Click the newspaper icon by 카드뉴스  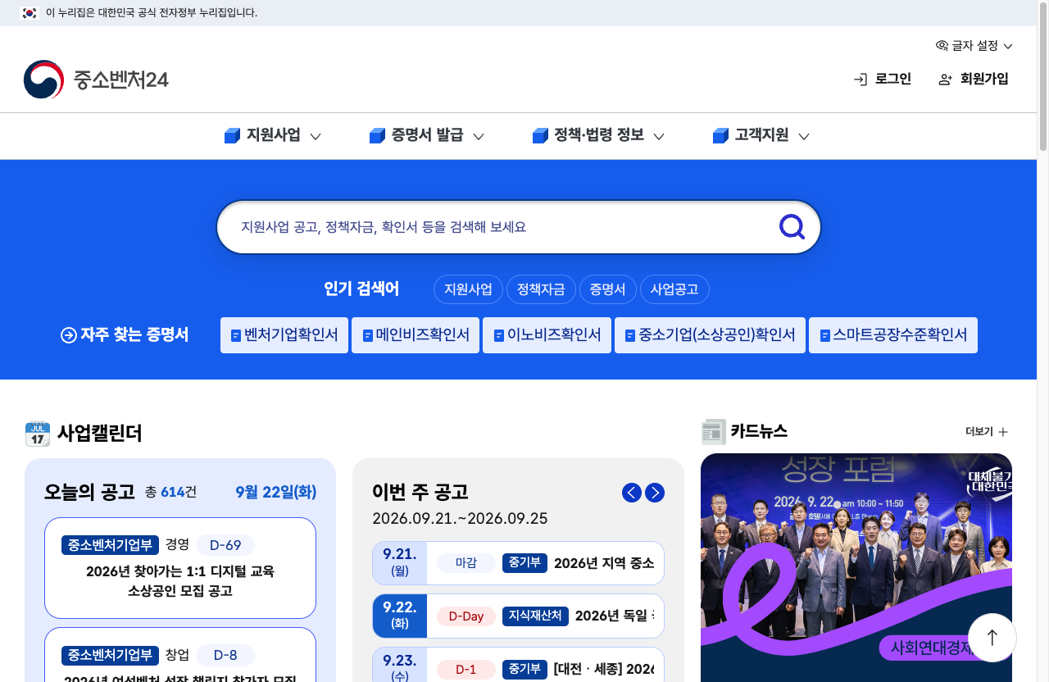point(714,431)
